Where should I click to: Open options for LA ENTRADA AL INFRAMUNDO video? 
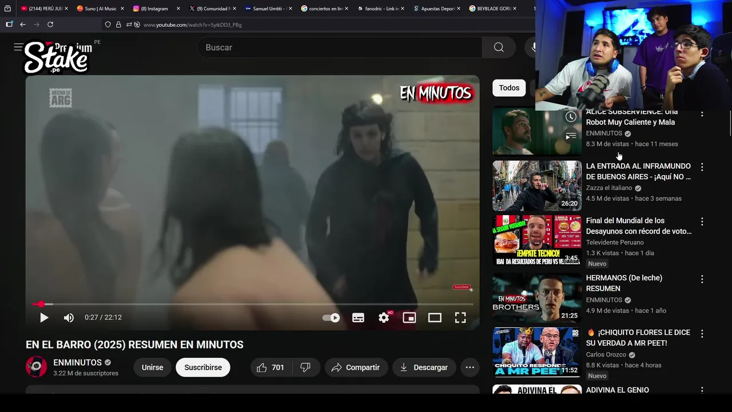702,167
